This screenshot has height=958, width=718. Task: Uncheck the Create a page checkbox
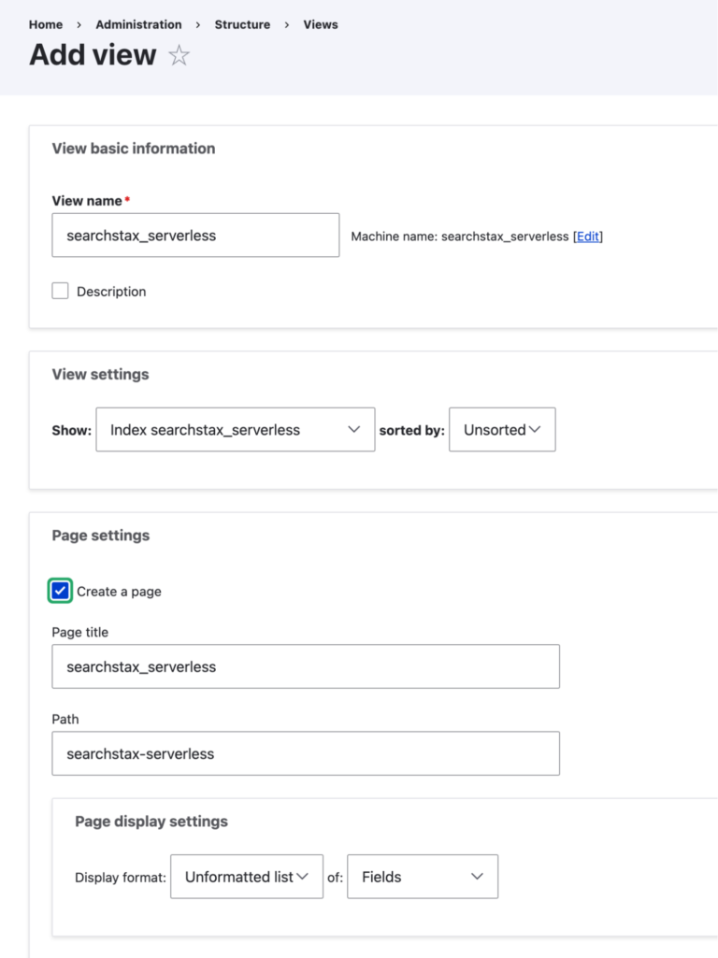[60, 591]
